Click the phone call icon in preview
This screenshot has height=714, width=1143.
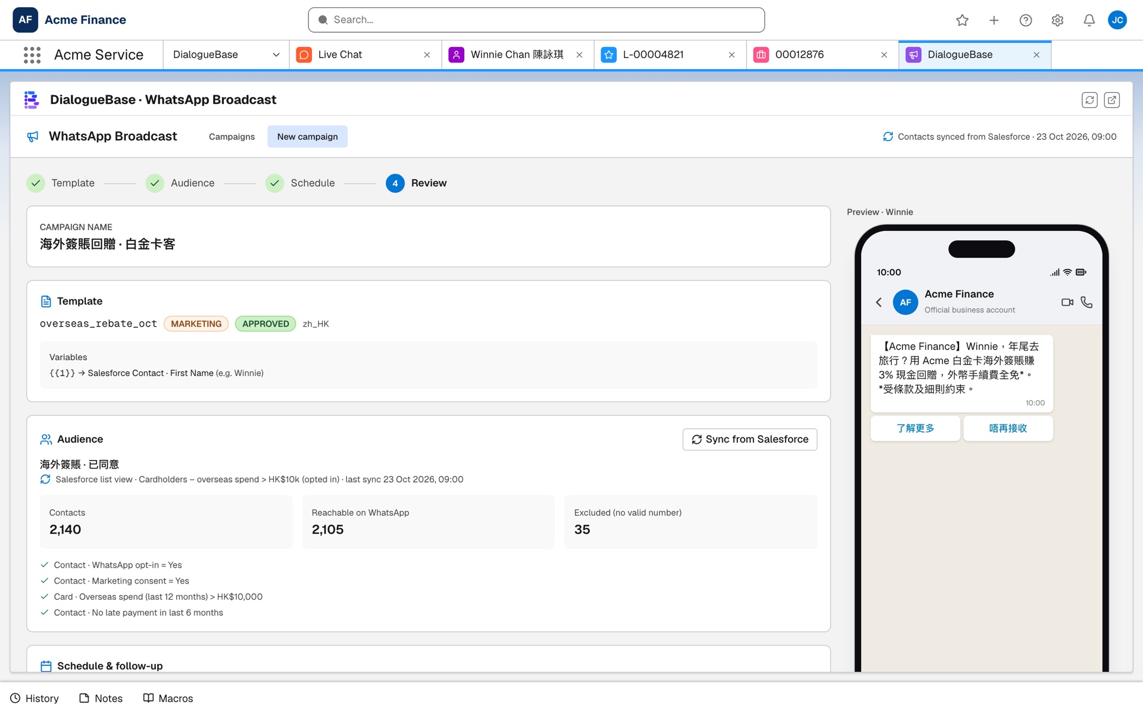pos(1086,302)
